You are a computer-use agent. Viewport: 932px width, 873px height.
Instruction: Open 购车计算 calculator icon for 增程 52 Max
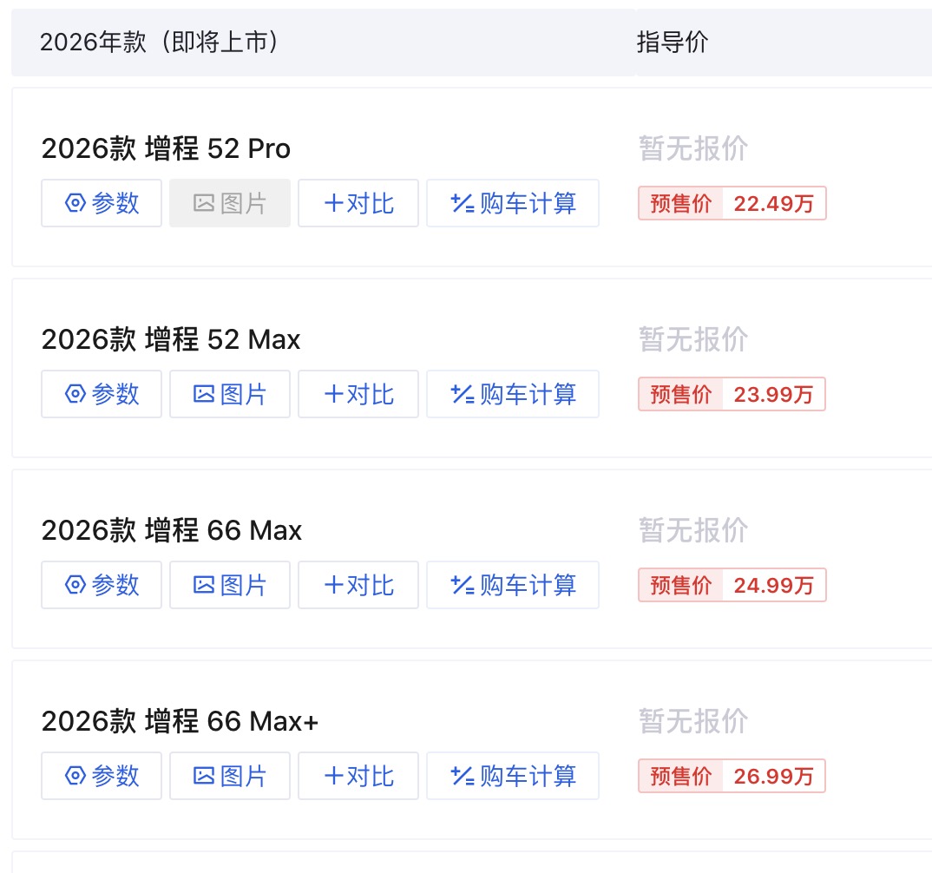click(x=463, y=394)
